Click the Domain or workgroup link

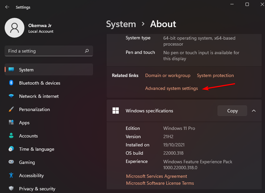pyautogui.click(x=168, y=75)
